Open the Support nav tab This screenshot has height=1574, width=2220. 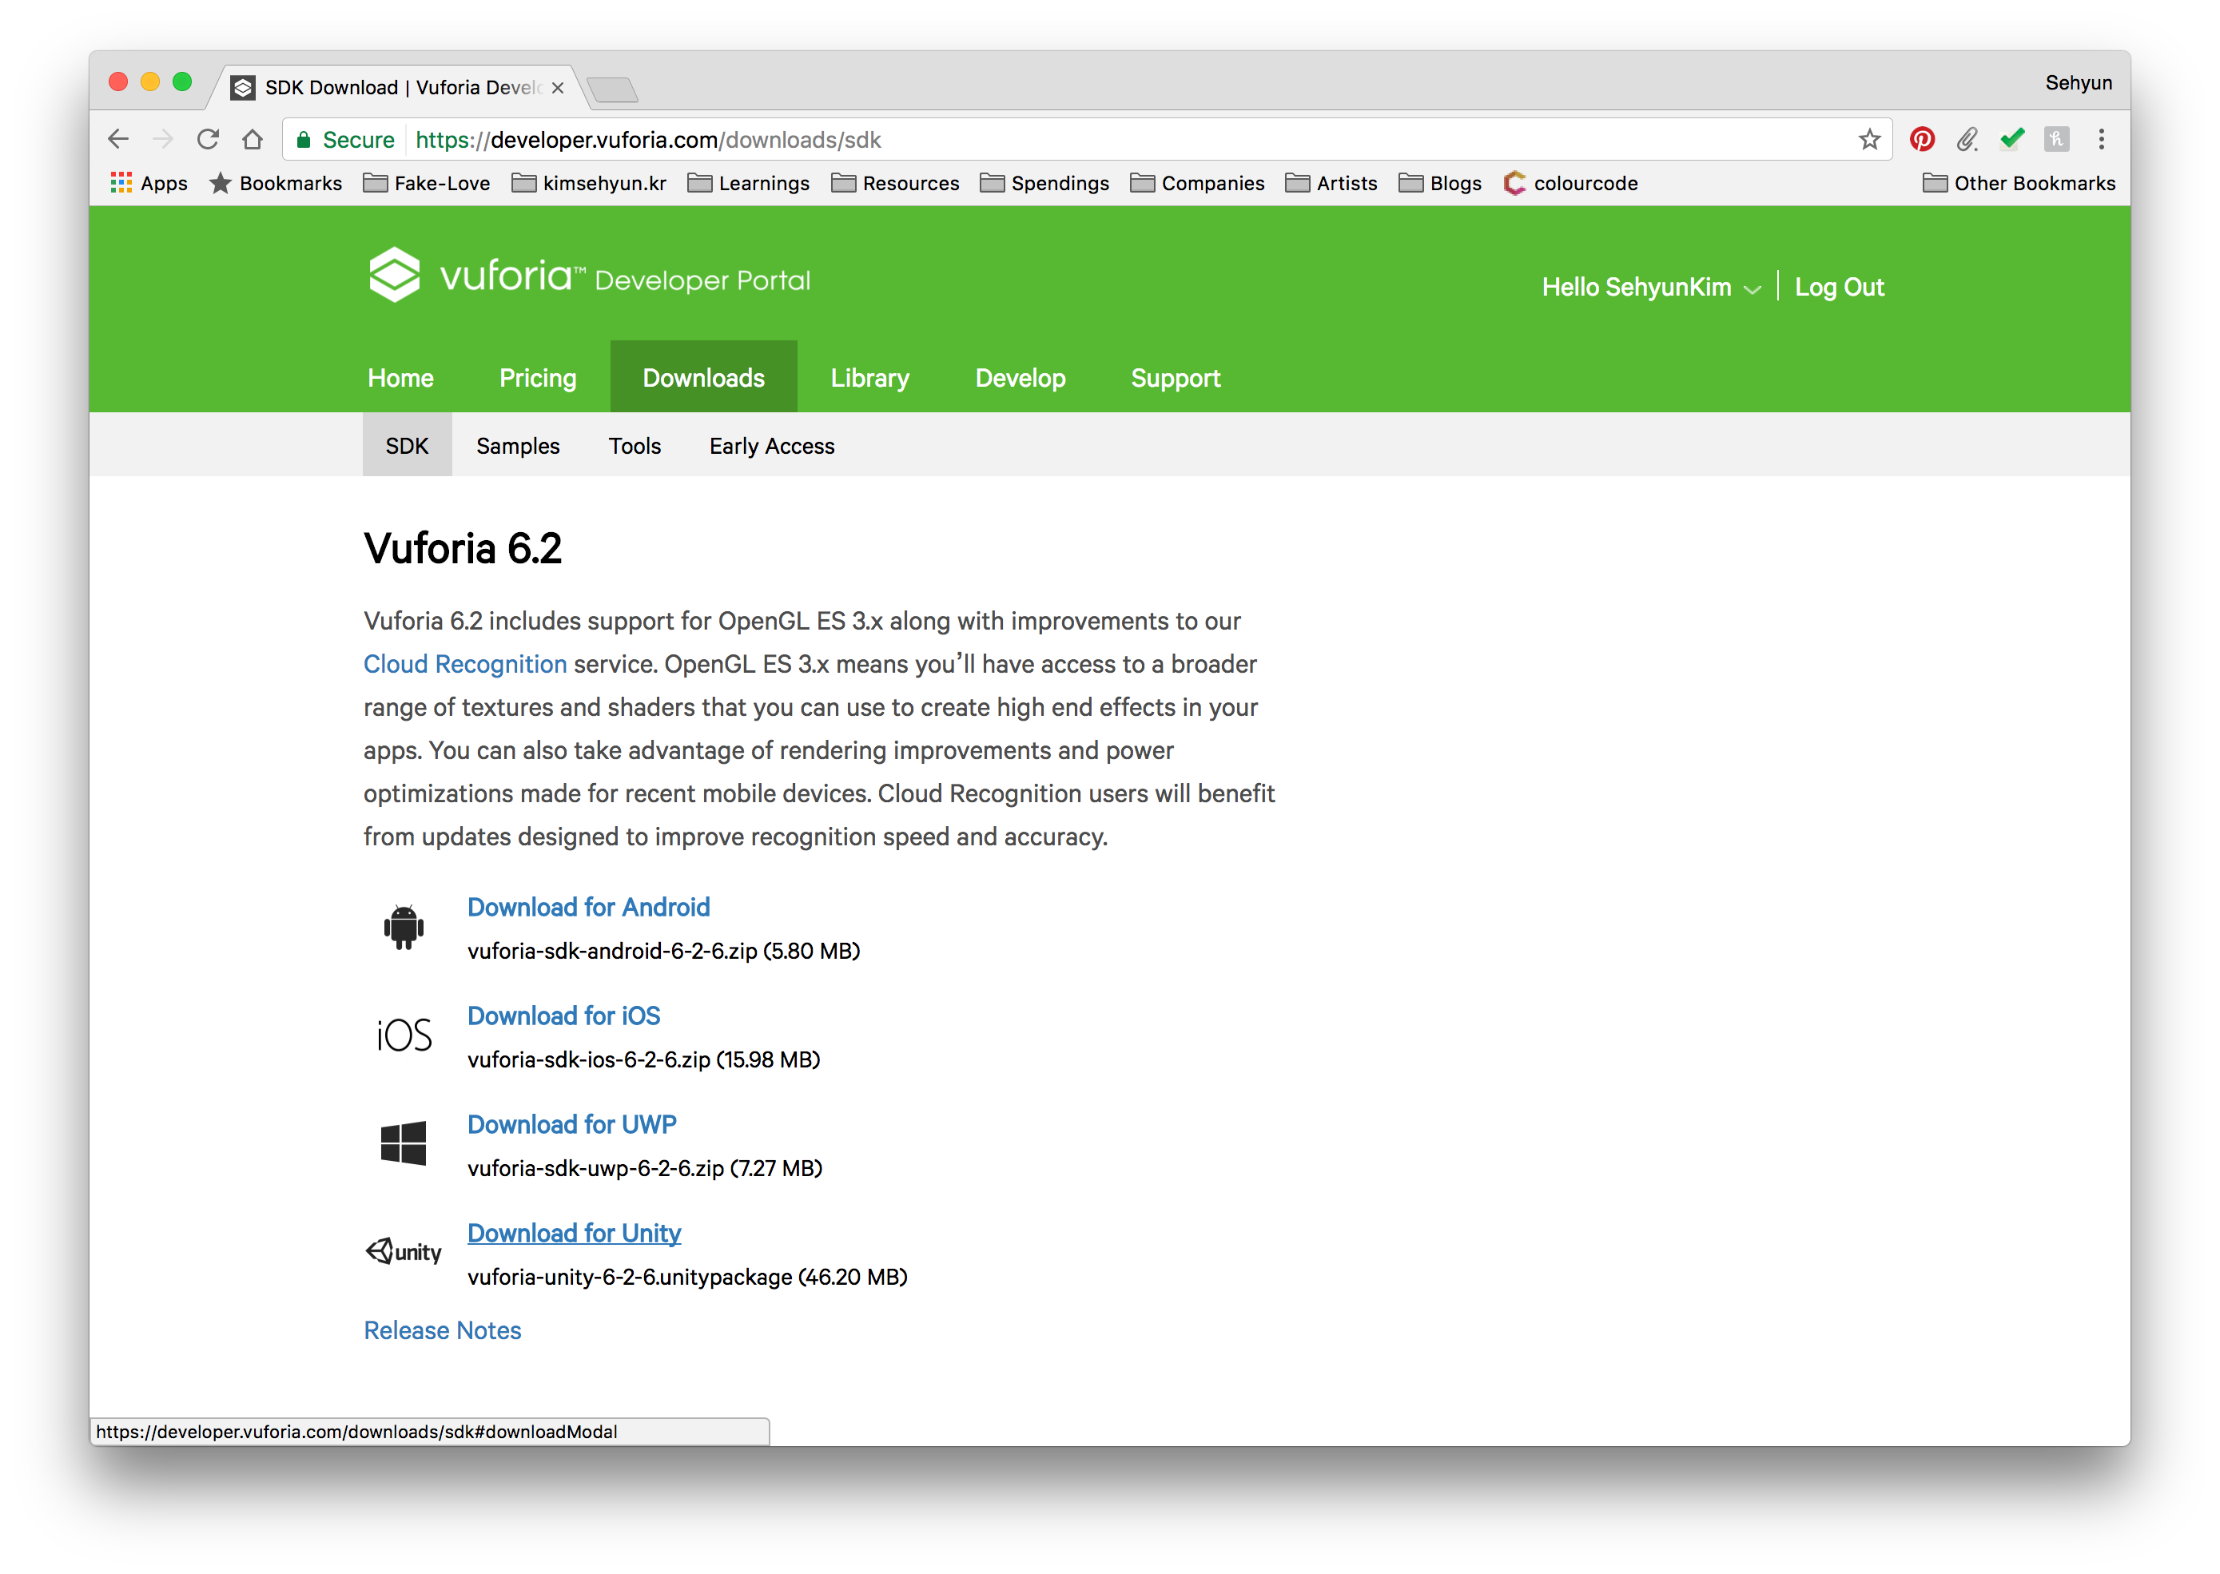(1175, 378)
